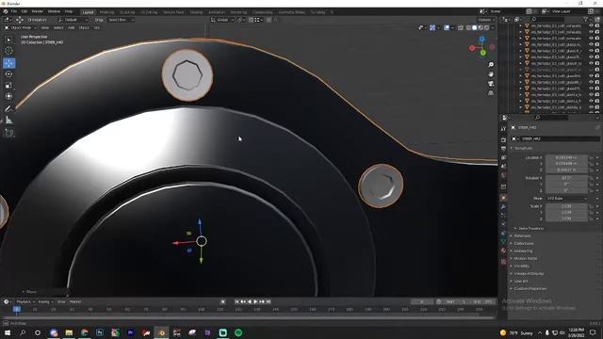Viewport: 603px width, 339px height.
Task: Jump to the timeline start frame
Action: coord(236,301)
